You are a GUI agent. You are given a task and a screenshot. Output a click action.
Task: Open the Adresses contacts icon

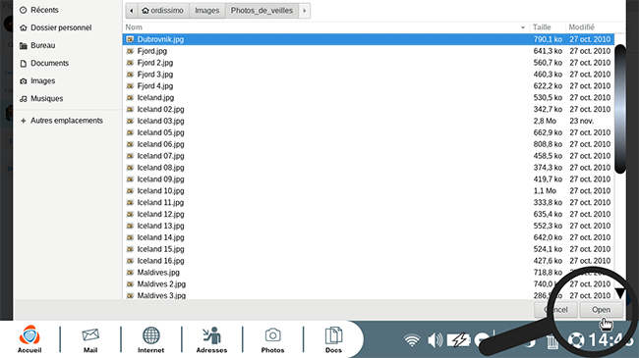pyautogui.click(x=211, y=339)
